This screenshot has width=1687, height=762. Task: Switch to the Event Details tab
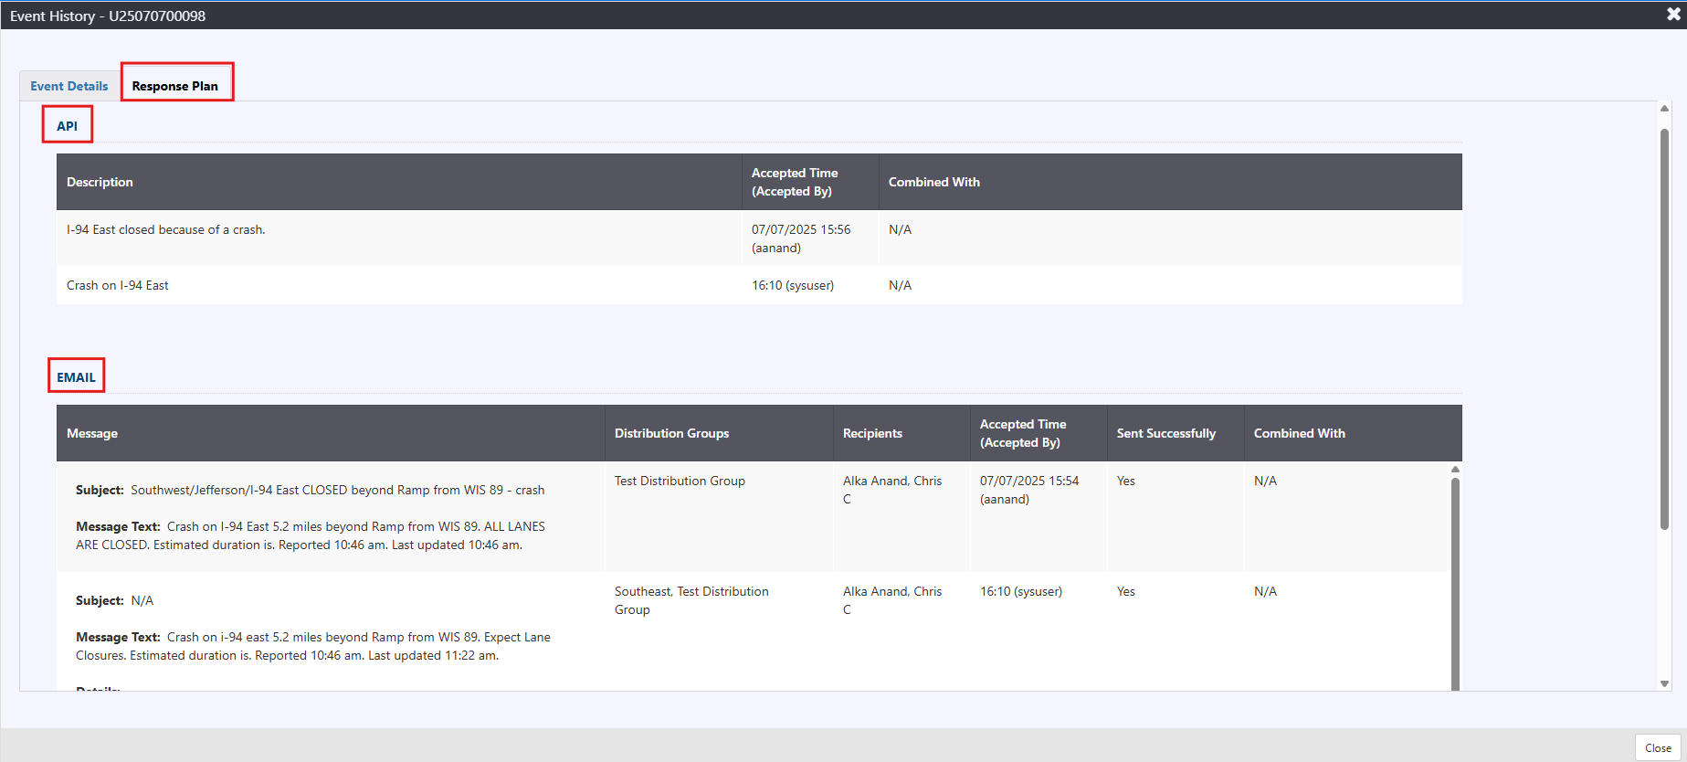tap(69, 86)
